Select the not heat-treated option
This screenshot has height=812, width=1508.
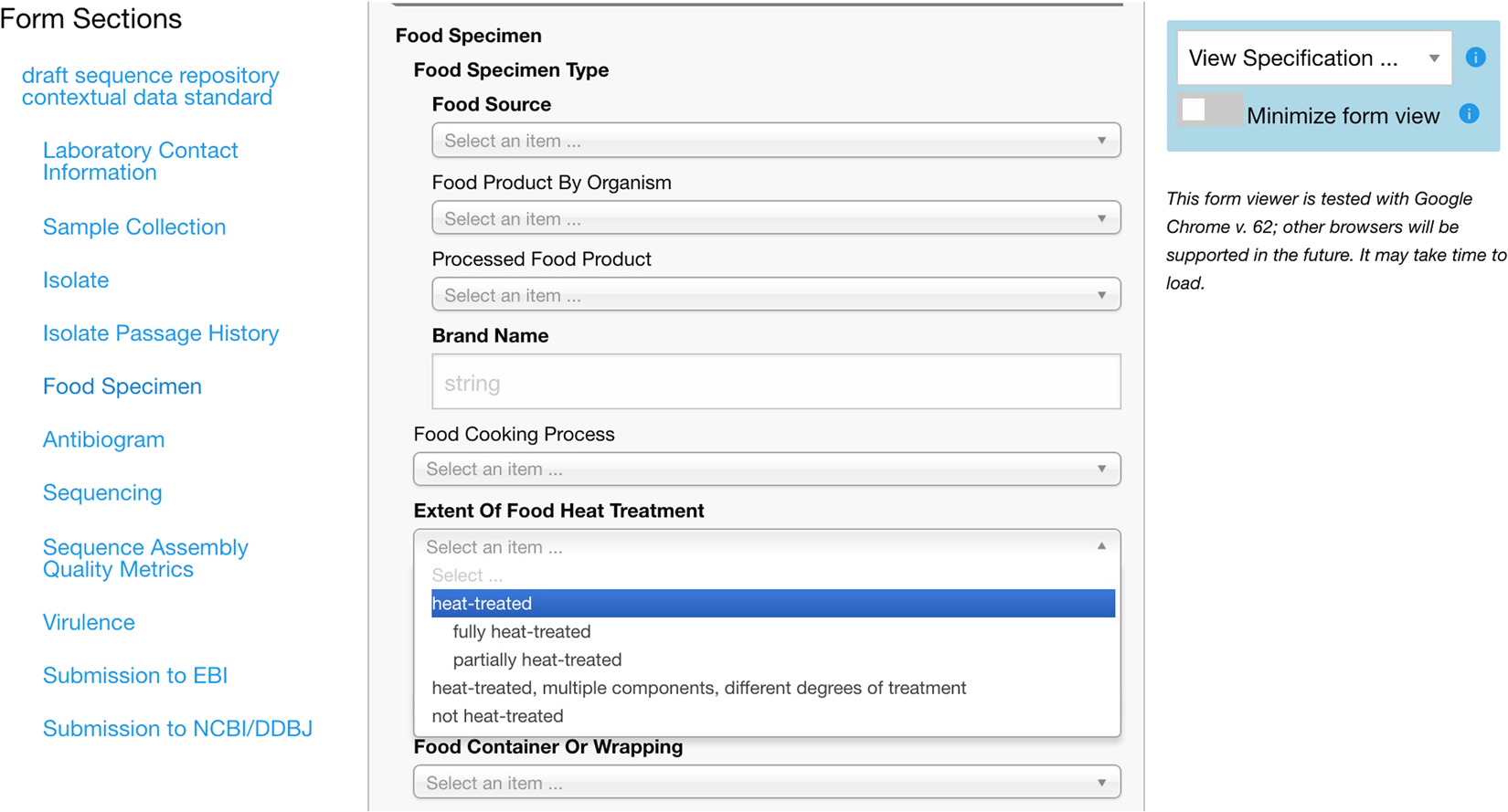click(x=498, y=716)
